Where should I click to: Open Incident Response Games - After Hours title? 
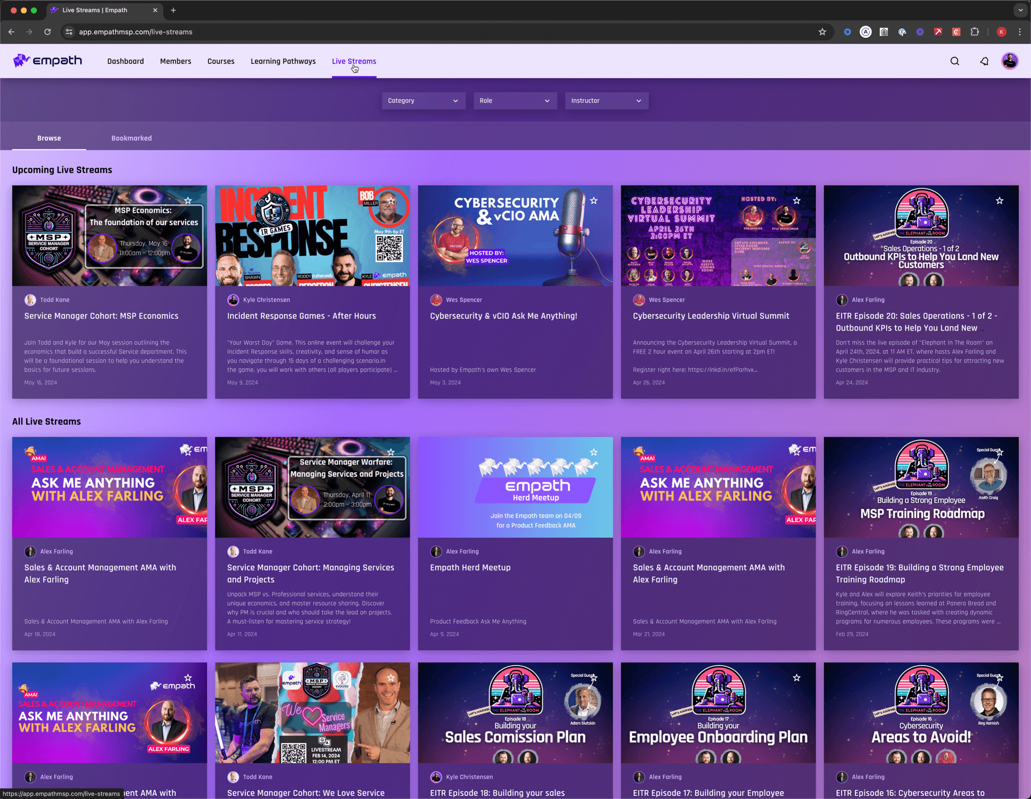(x=301, y=316)
